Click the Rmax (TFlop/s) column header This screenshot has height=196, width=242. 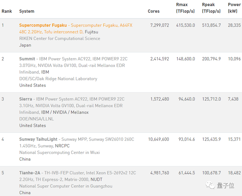point(185,8)
